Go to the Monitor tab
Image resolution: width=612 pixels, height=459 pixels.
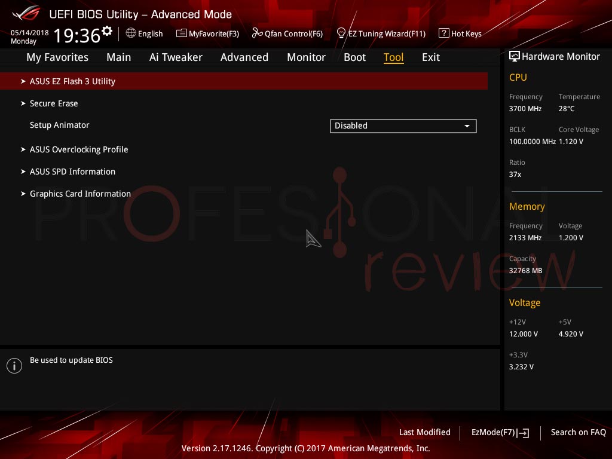click(306, 57)
